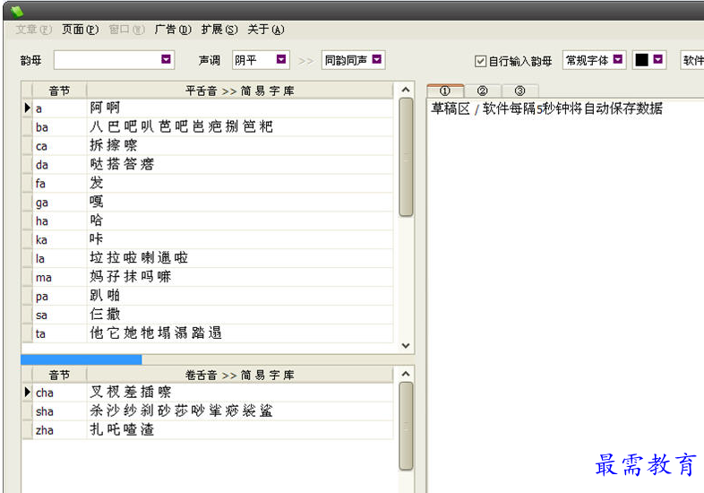
Task: Switch to draft tab ③
Action: 519,91
